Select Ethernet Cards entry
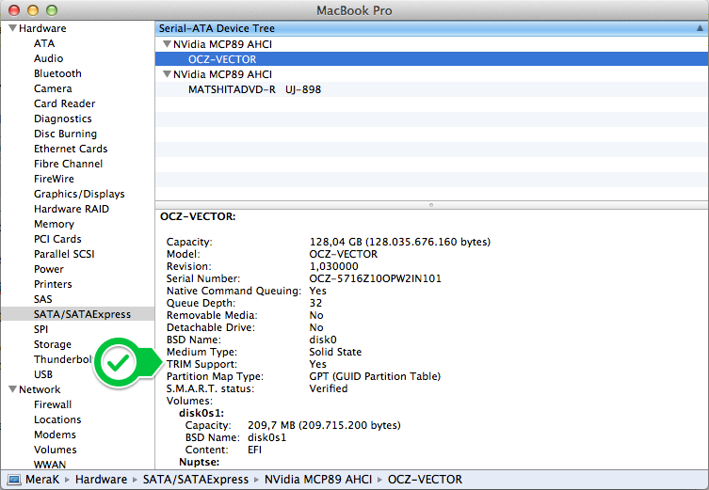 pos(71,149)
